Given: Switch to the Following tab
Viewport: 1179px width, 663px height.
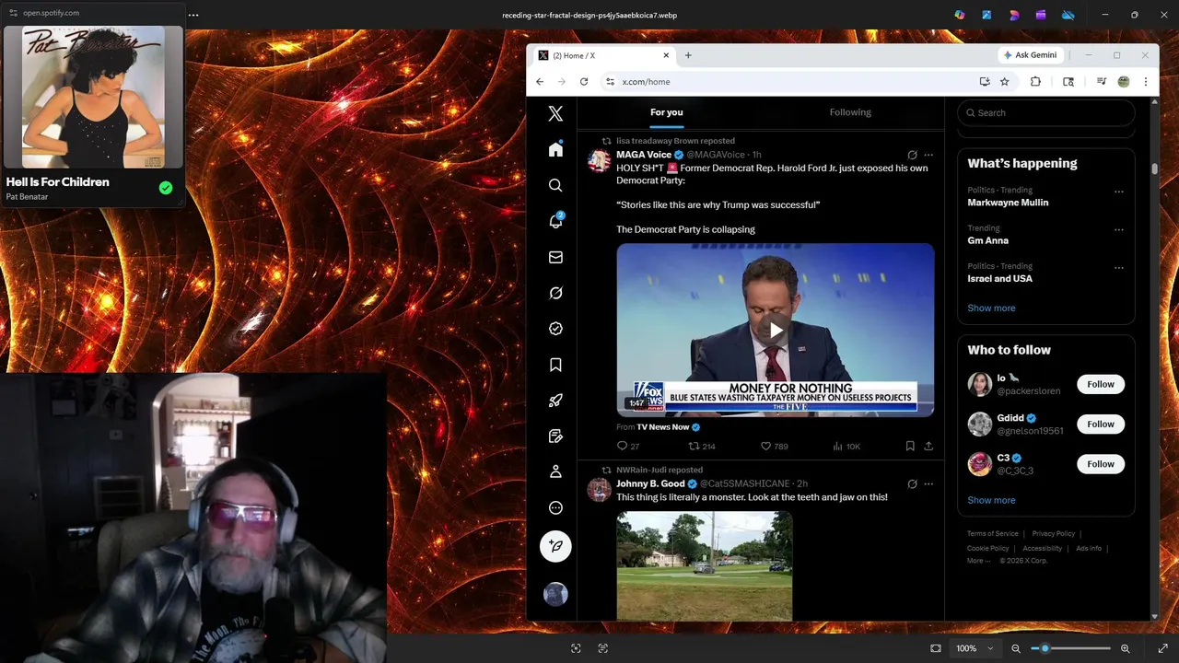Looking at the screenshot, I should [x=850, y=112].
